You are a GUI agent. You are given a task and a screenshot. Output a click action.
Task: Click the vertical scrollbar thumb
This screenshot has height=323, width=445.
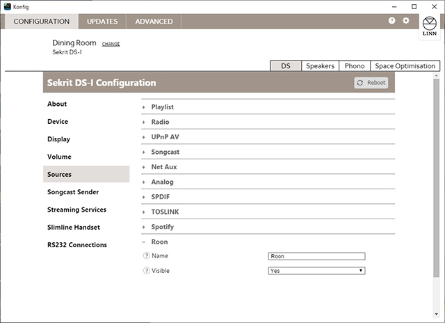coord(436,178)
